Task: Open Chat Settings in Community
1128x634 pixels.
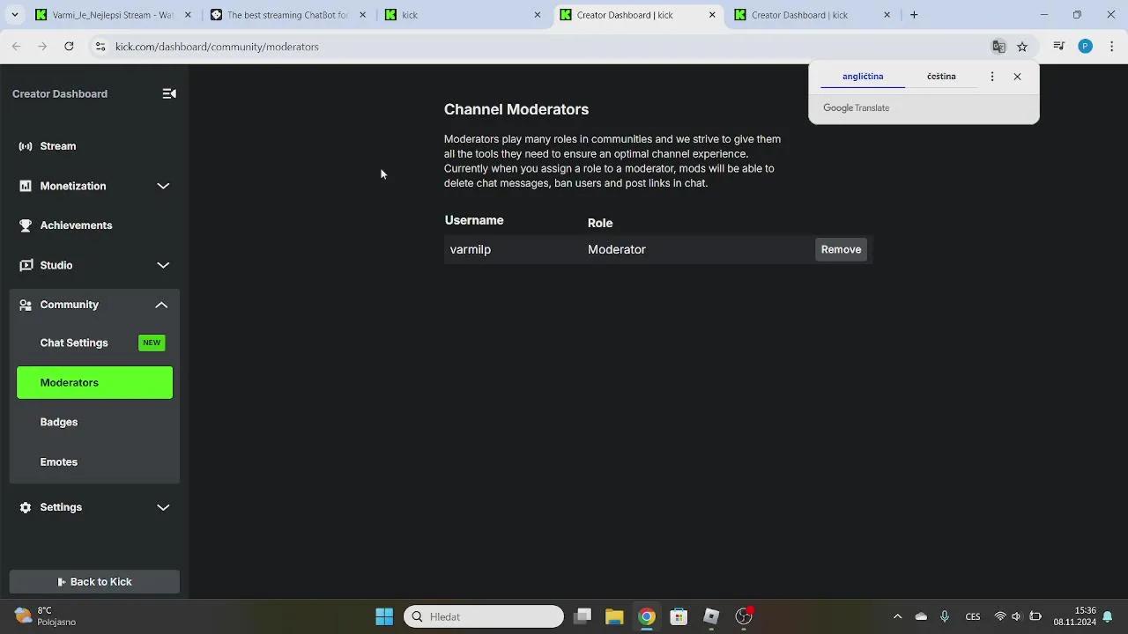Action: [74, 343]
